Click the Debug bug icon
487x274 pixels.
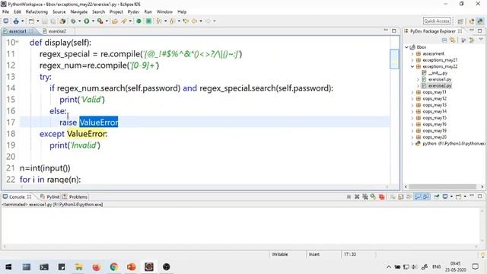click(x=73, y=21)
